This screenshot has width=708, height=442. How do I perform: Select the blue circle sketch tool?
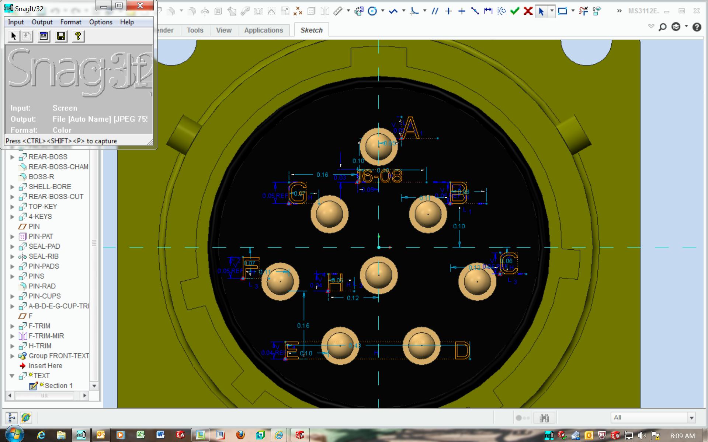372,11
